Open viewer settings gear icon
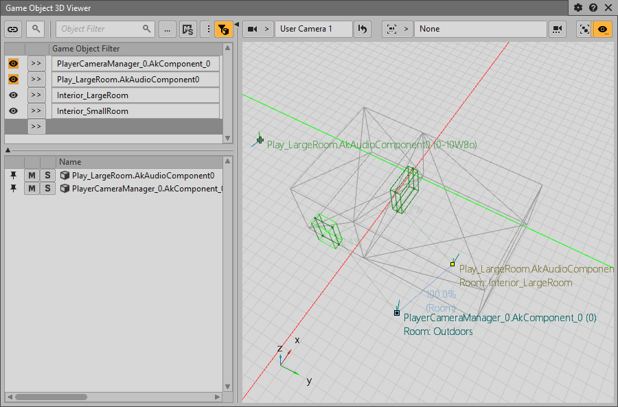The width and height of the screenshot is (618, 407). (578, 8)
